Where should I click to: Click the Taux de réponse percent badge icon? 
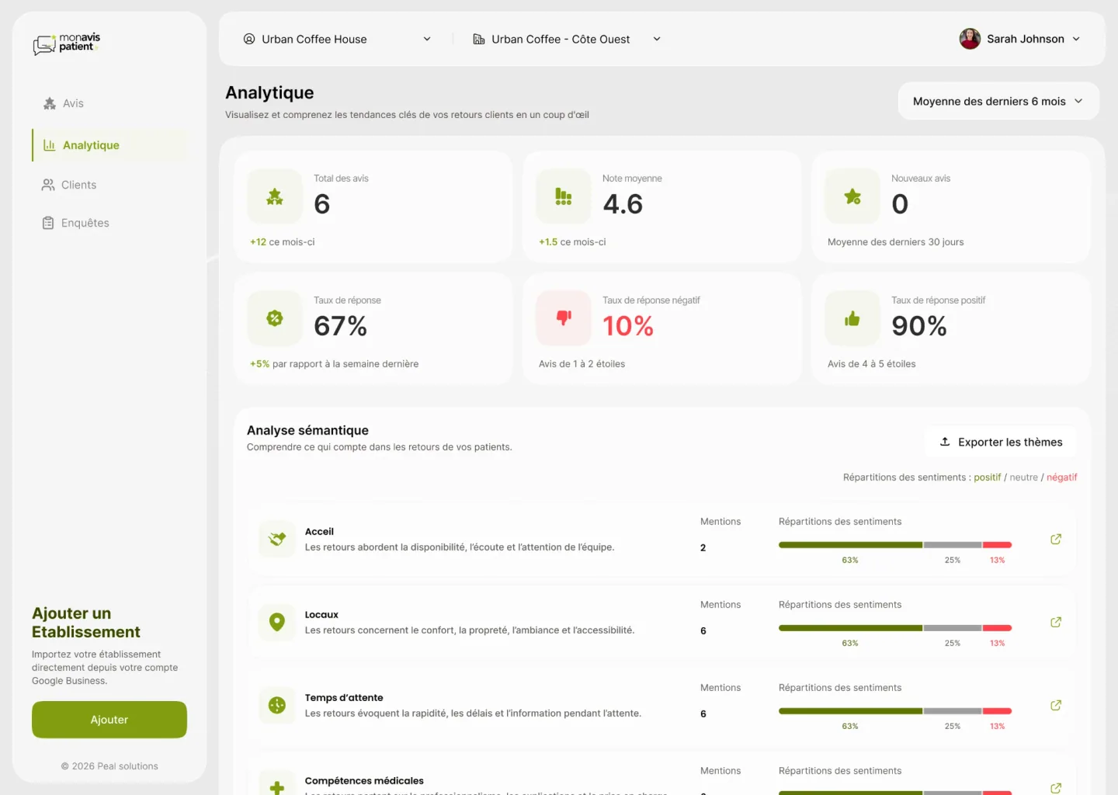tap(275, 318)
